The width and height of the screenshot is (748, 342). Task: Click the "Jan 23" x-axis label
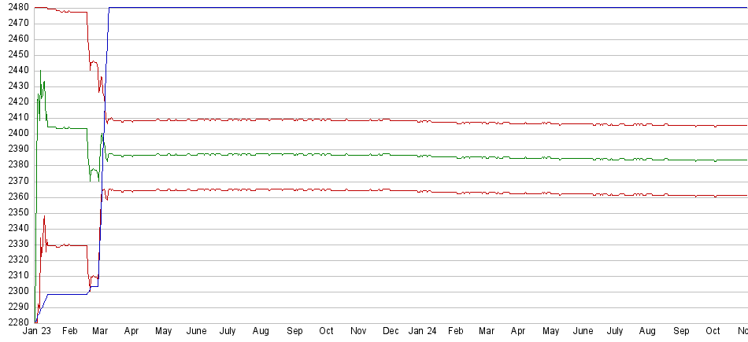(39, 332)
